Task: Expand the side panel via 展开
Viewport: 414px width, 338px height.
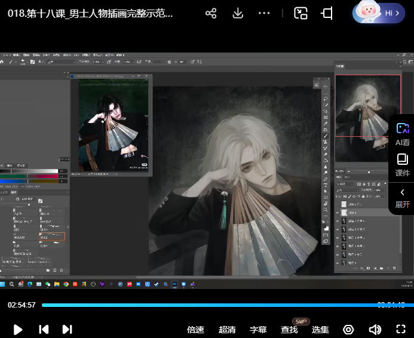Action: click(402, 198)
